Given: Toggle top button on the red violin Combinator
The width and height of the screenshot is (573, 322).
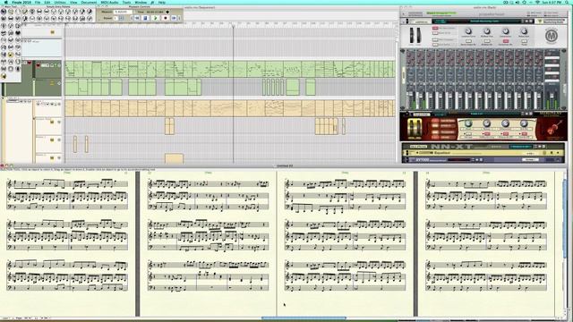Looking at the screenshot, I should [435, 121].
